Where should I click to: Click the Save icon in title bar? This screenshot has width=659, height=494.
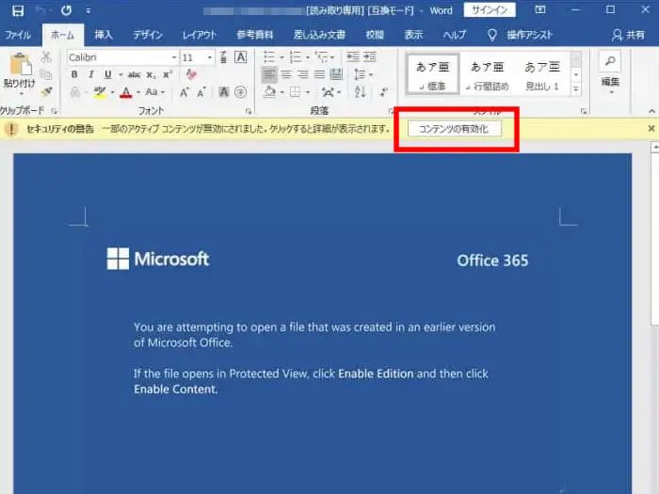[17, 10]
